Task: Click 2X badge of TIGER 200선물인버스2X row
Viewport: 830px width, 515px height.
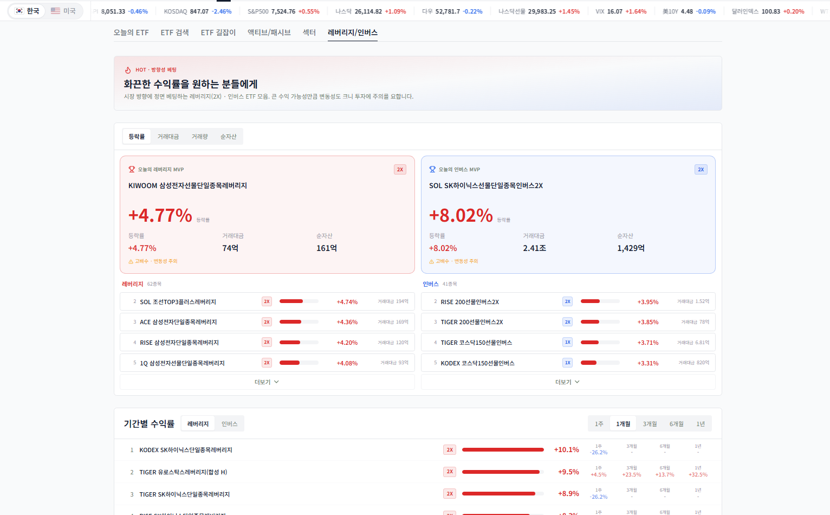Action: point(567,322)
